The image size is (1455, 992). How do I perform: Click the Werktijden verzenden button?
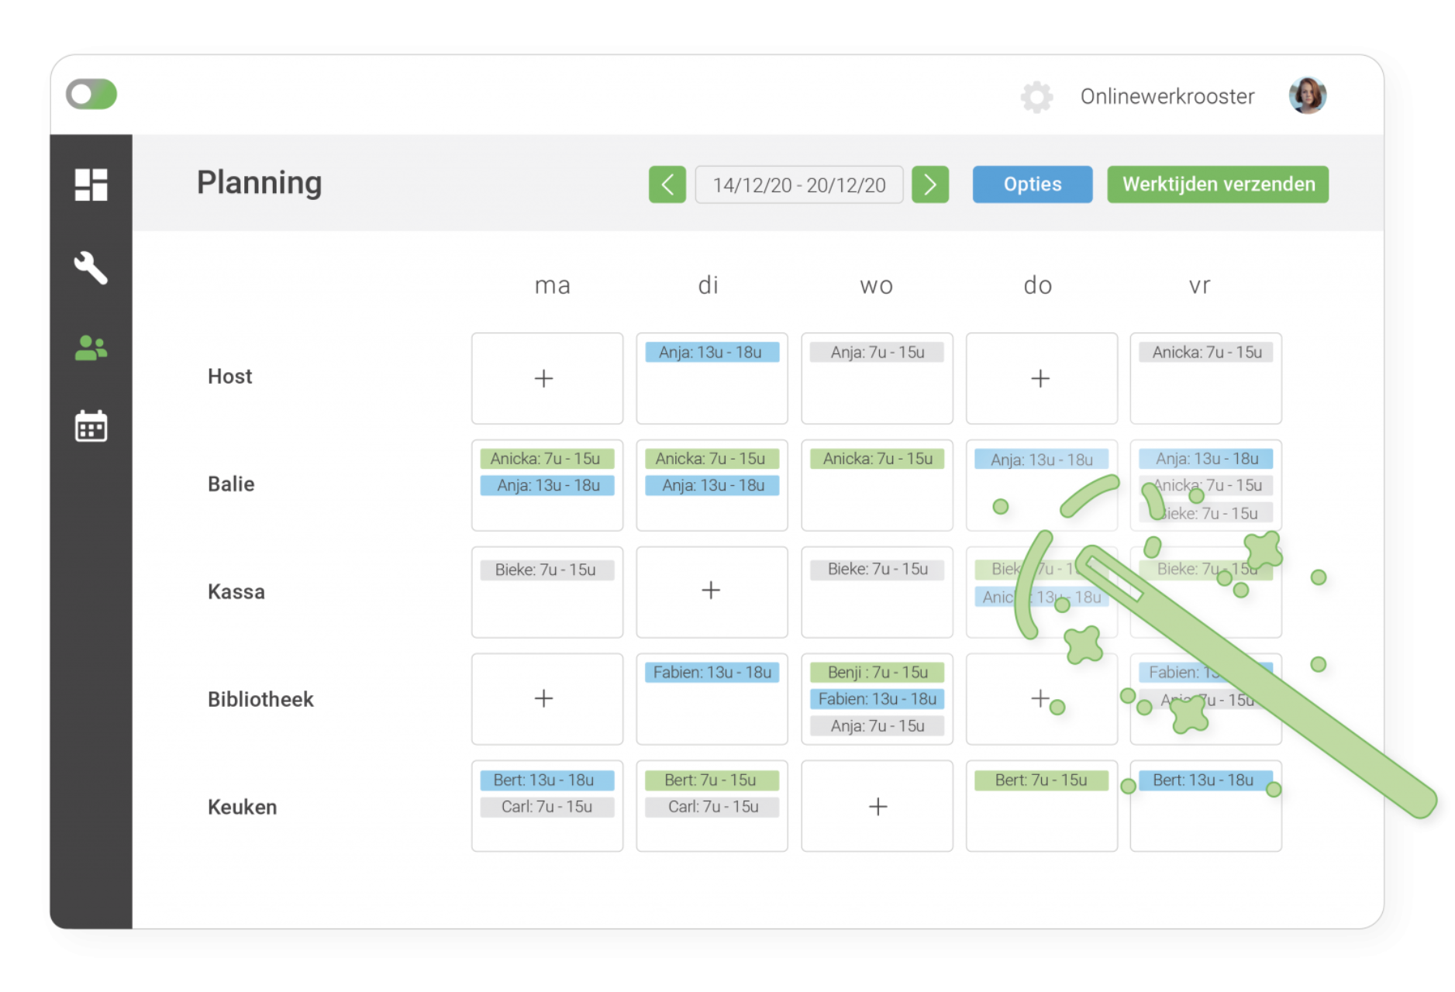click(1218, 184)
